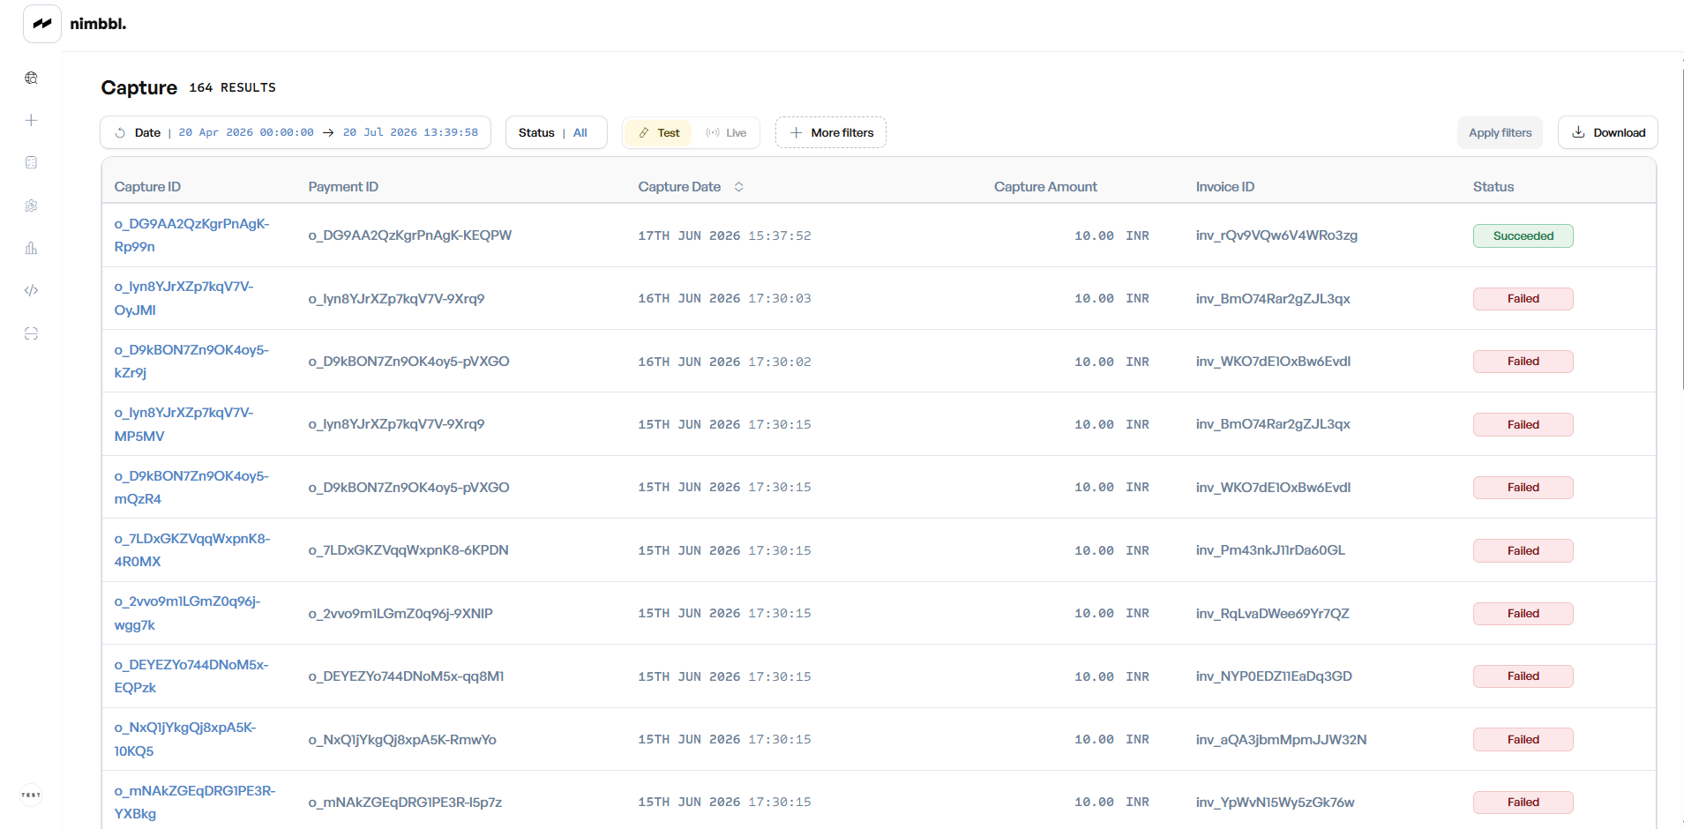Click payment ID o_DEYEZYo744DNoM5x-qq8M1

(406, 676)
